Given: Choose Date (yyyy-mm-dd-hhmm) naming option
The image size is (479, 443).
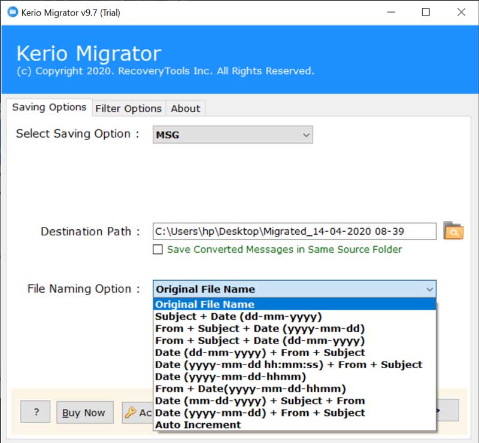Looking at the screenshot, I should tap(295, 377).
